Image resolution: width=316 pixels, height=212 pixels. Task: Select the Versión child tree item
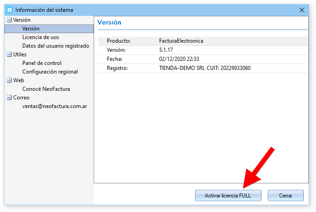[31, 29]
